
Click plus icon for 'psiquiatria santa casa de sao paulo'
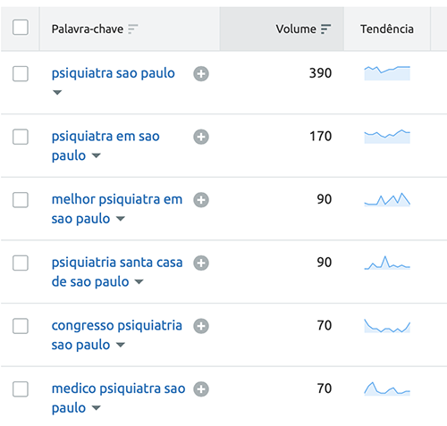pyautogui.click(x=201, y=263)
